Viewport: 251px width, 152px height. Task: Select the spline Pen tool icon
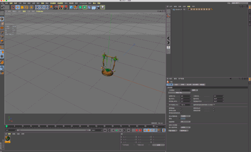(75, 7)
